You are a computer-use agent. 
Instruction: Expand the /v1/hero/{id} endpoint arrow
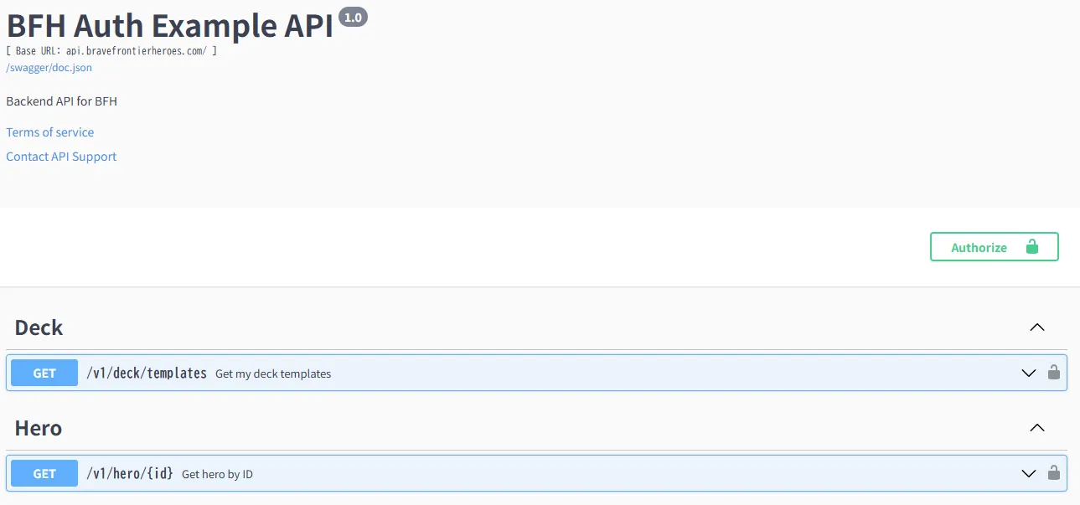click(1029, 473)
